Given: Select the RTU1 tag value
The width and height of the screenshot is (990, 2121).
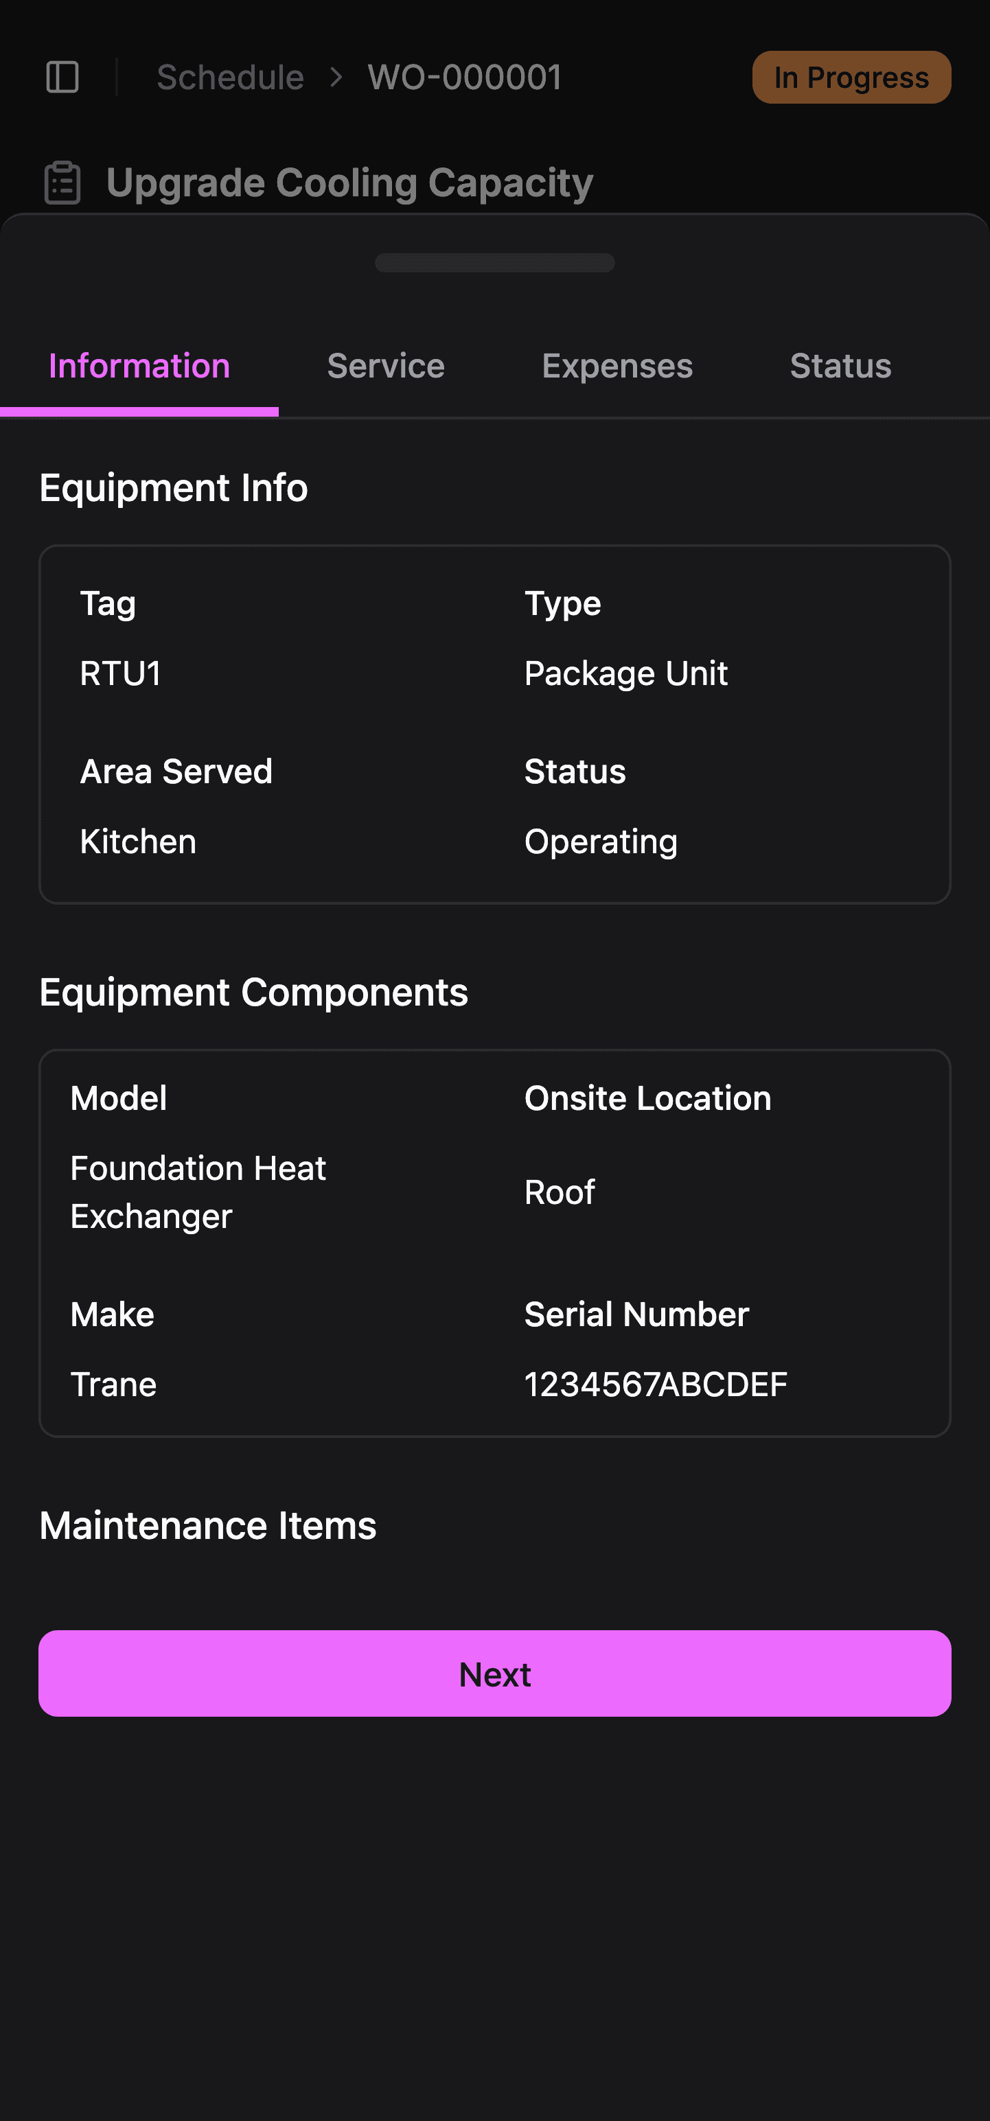Looking at the screenshot, I should click(120, 673).
